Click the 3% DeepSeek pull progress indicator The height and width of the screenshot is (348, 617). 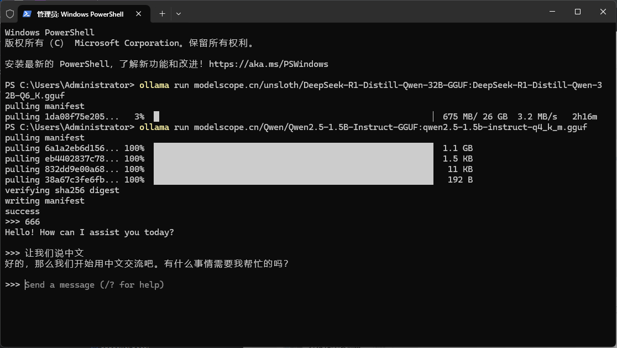click(156, 117)
